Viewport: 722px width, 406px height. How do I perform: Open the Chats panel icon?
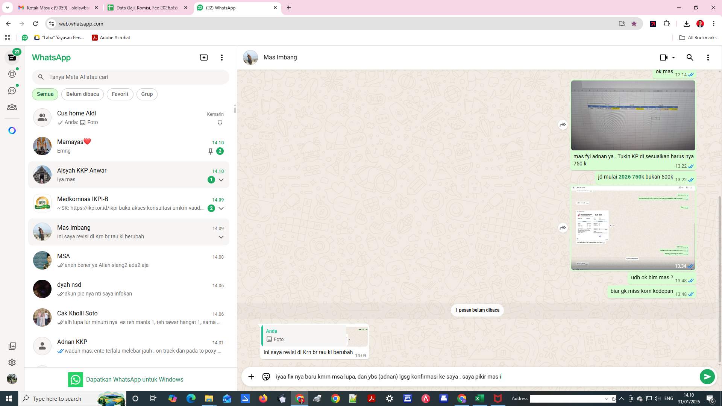click(x=12, y=57)
